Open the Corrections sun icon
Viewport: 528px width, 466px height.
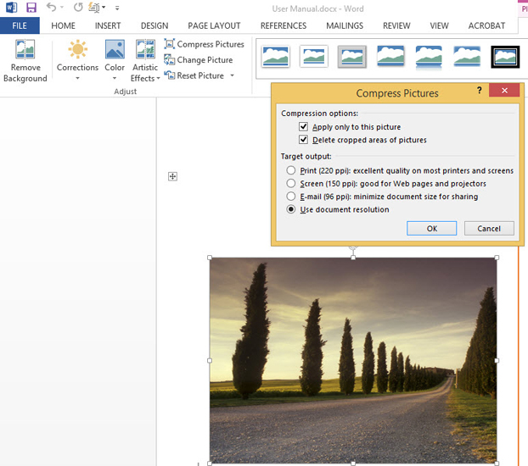pos(77,50)
